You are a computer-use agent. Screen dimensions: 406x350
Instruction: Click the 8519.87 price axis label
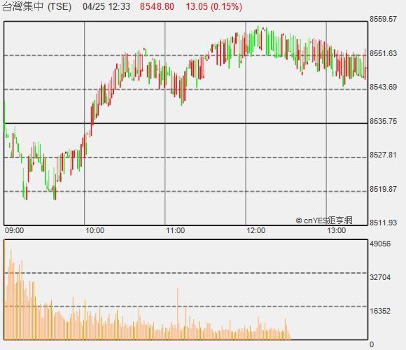pyautogui.click(x=383, y=189)
